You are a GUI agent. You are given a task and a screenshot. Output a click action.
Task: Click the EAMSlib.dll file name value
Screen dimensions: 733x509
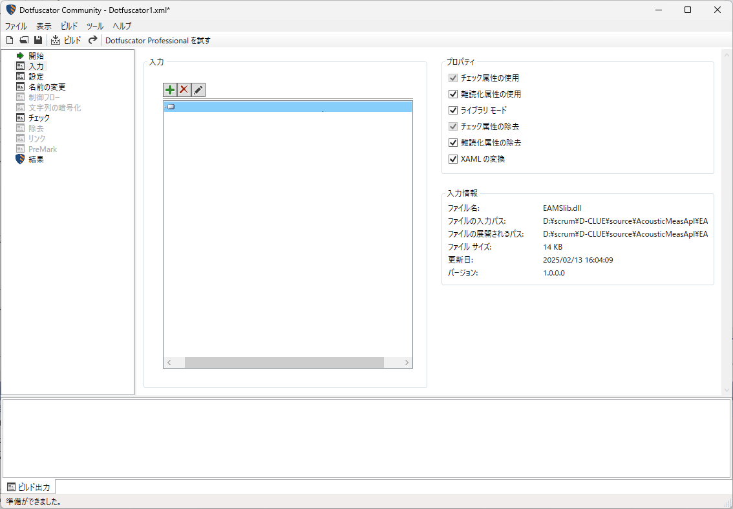[562, 208]
